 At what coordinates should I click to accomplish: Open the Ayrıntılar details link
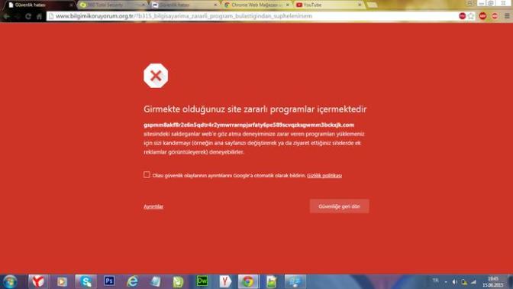click(x=153, y=206)
